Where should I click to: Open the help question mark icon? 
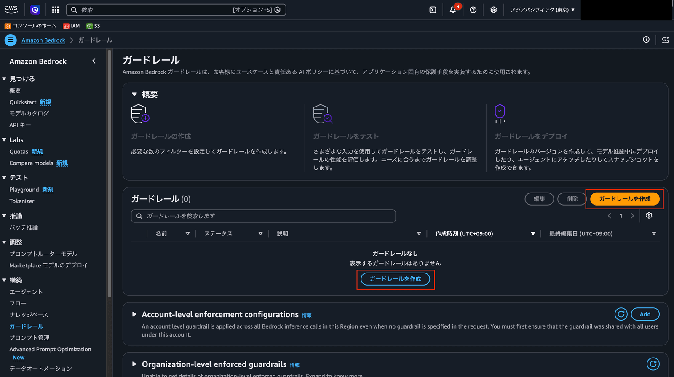click(x=473, y=10)
